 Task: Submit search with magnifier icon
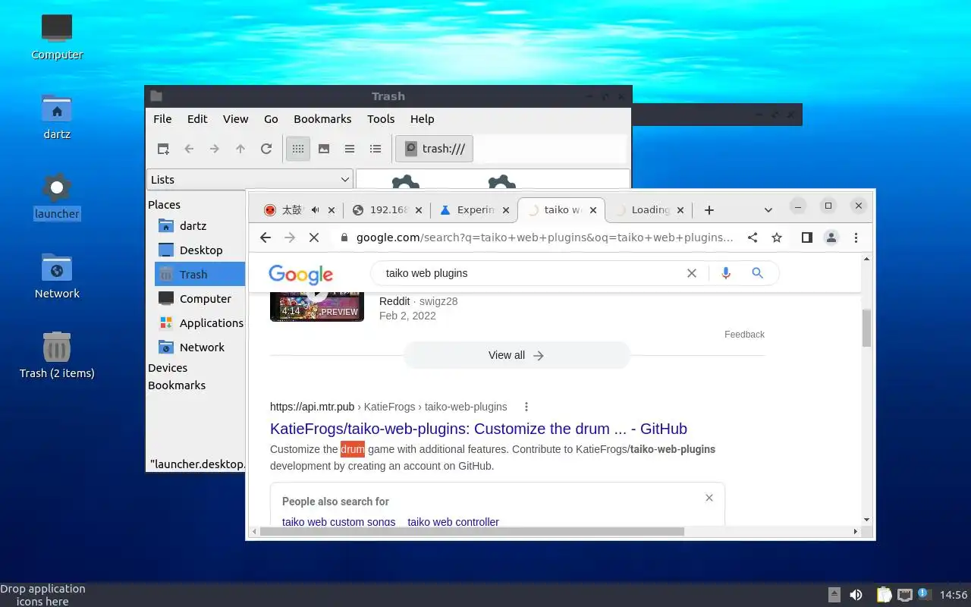(757, 273)
